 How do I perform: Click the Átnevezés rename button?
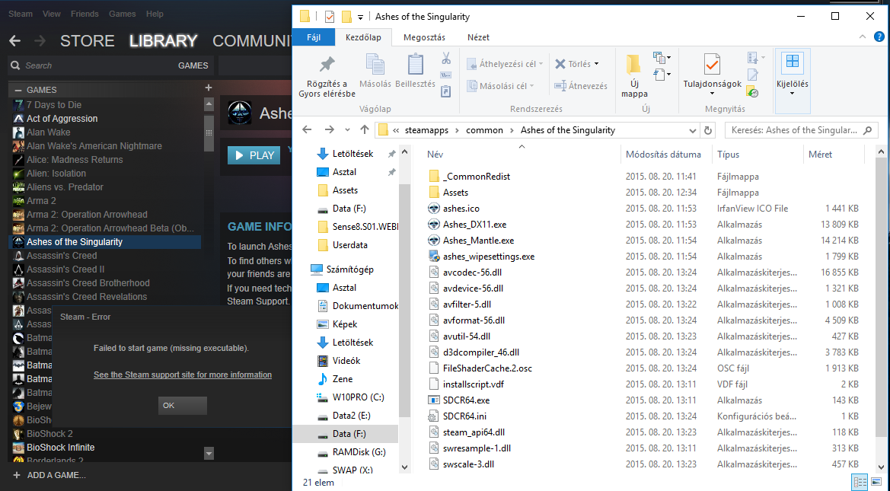pos(581,86)
